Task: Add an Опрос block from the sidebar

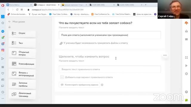Action: click(x=22, y=33)
